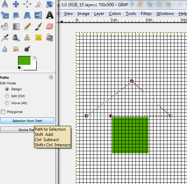Select the Measure (compass) tool

coord(5,4)
